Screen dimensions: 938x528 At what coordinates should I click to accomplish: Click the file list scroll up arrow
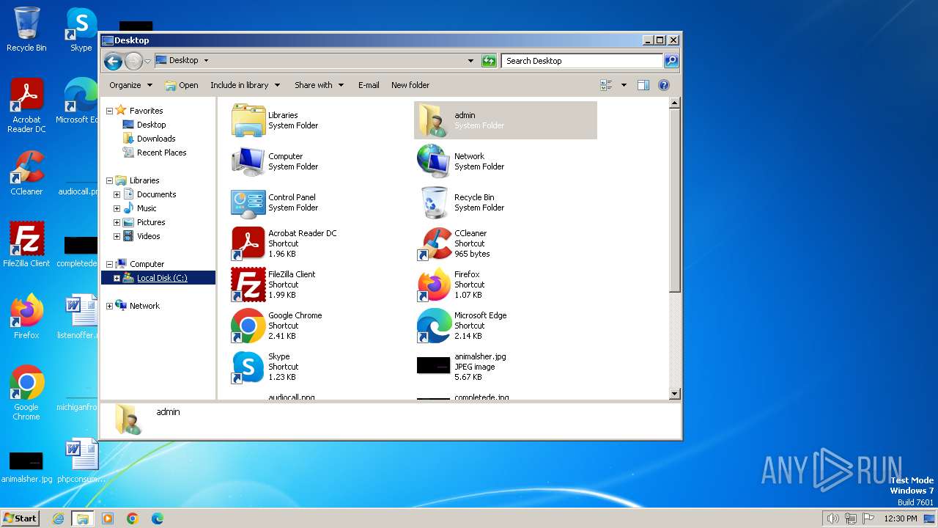click(x=675, y=103)
